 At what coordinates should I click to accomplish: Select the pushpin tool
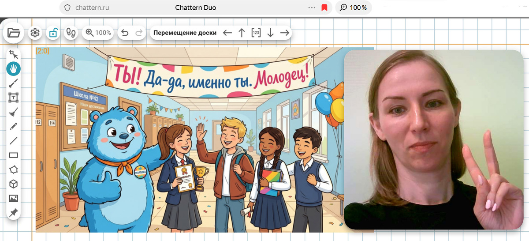click(14, 212)
